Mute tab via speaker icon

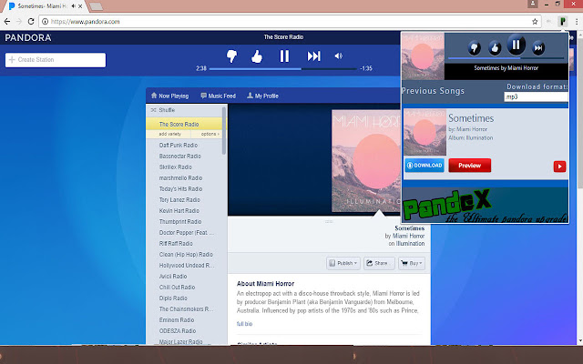point(73,6)
